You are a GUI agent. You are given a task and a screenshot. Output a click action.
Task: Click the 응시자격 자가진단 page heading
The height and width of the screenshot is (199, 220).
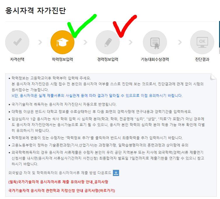pos(36,11)
